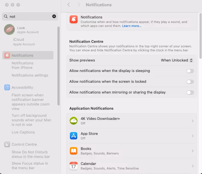Click inside the search field containing 'not'

[x=30, y=16]
